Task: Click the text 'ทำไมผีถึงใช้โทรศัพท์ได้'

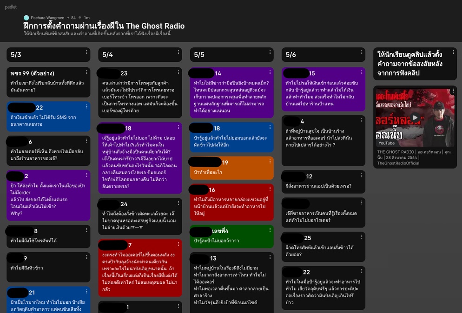Action: 33,241
